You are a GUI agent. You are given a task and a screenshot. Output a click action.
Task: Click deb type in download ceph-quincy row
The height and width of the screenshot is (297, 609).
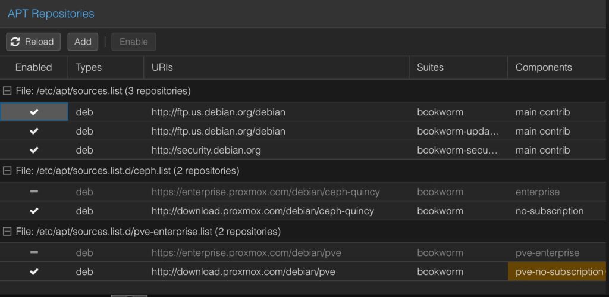click(84, 211)
